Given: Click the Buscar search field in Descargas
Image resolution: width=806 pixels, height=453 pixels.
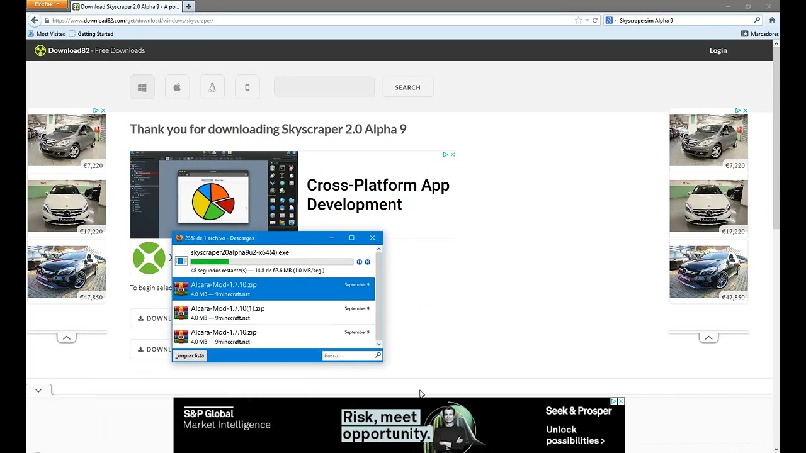Looking at the screenshot, I should click(348, 355).
